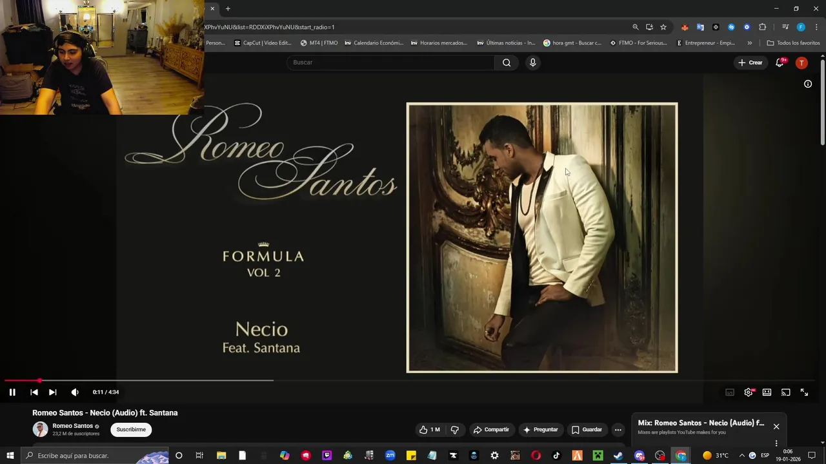Click the info card icon on video

pos(808,84)
